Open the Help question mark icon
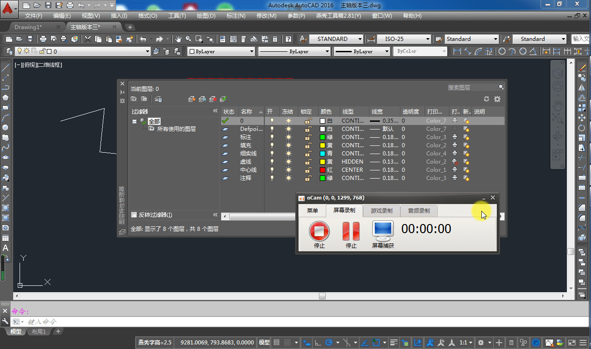This screenshot has width=591, height=349. 288,39
